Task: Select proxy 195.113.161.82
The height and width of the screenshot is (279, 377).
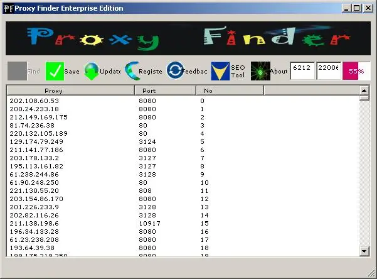Action: pyautogui.click(x=36, y=167)
